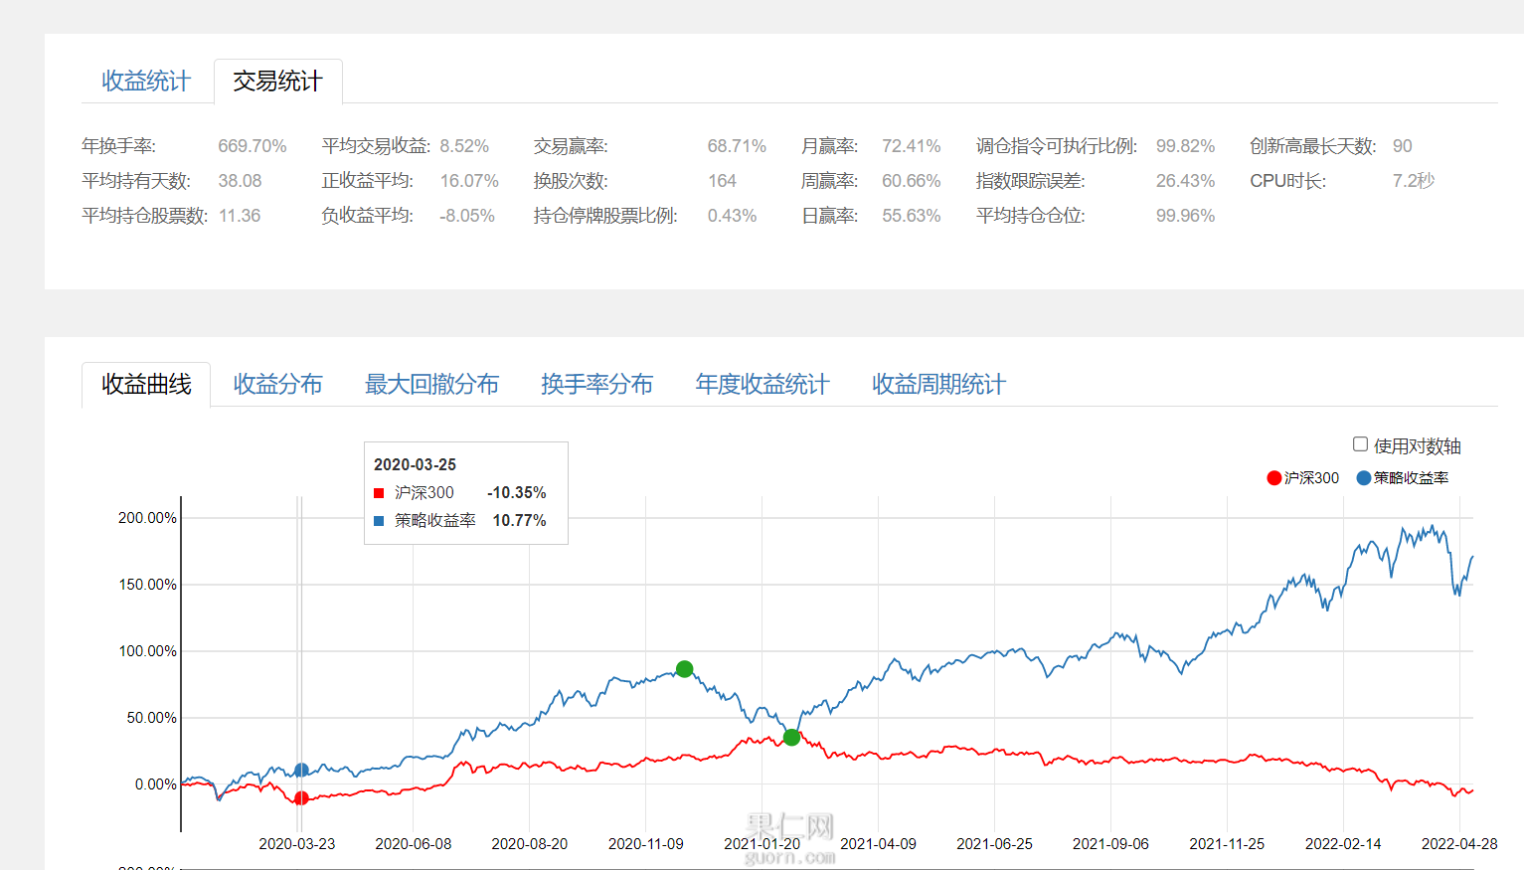Click the blue data point on the strategy line
The image size is (1524, 870).
click(301, 771)
